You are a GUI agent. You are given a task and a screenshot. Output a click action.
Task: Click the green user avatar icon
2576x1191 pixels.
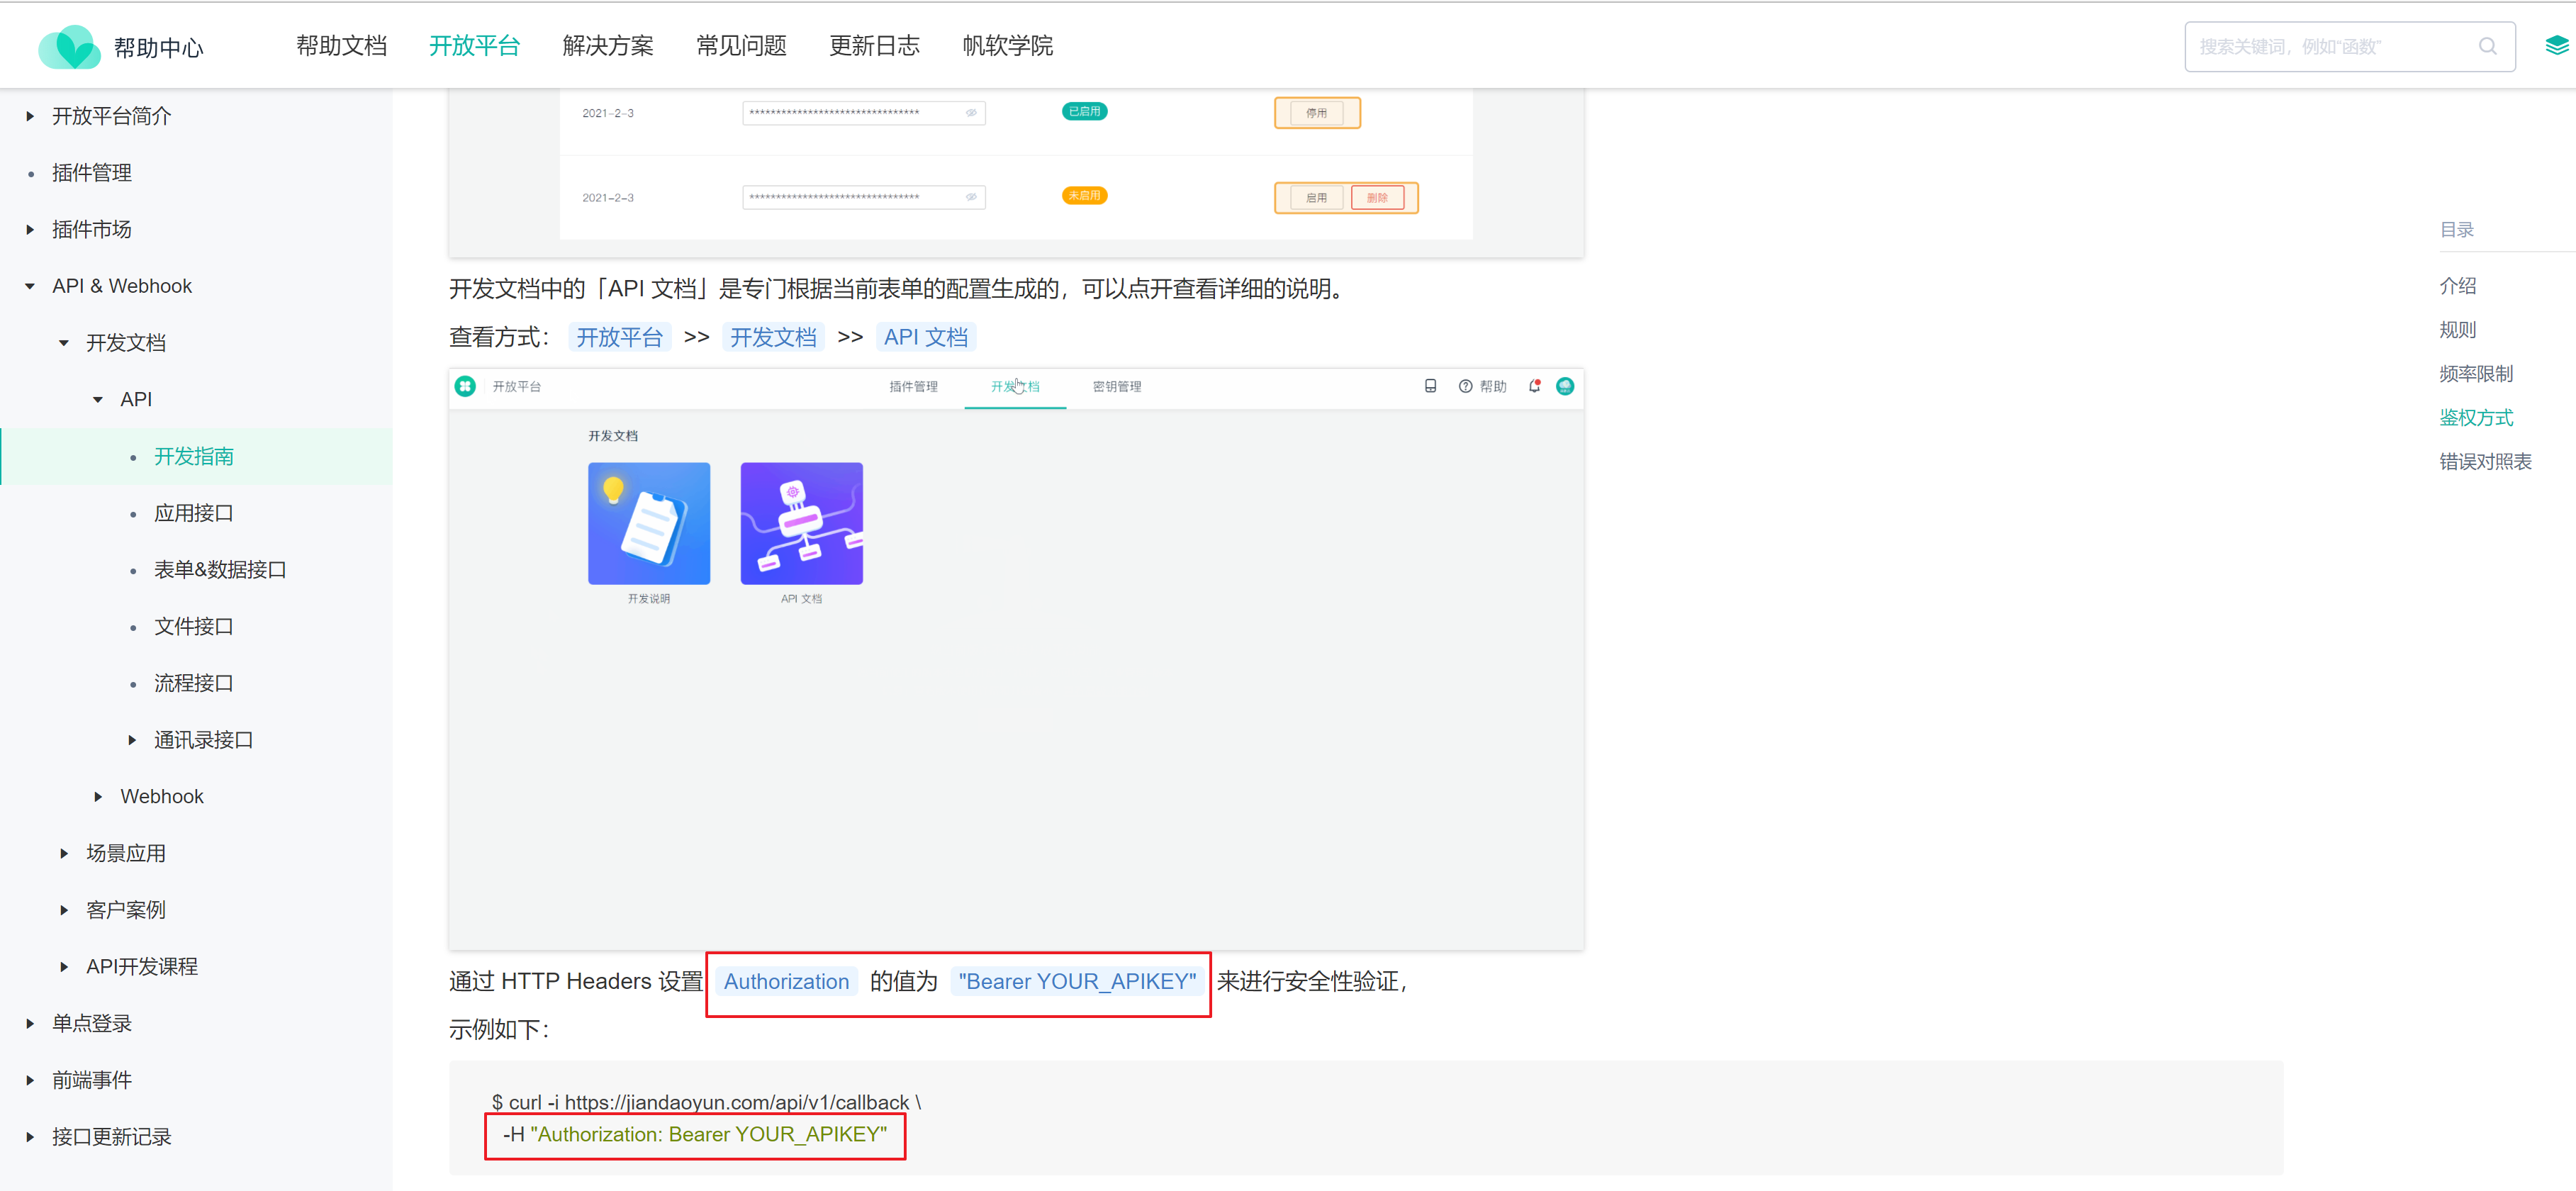1565,386
